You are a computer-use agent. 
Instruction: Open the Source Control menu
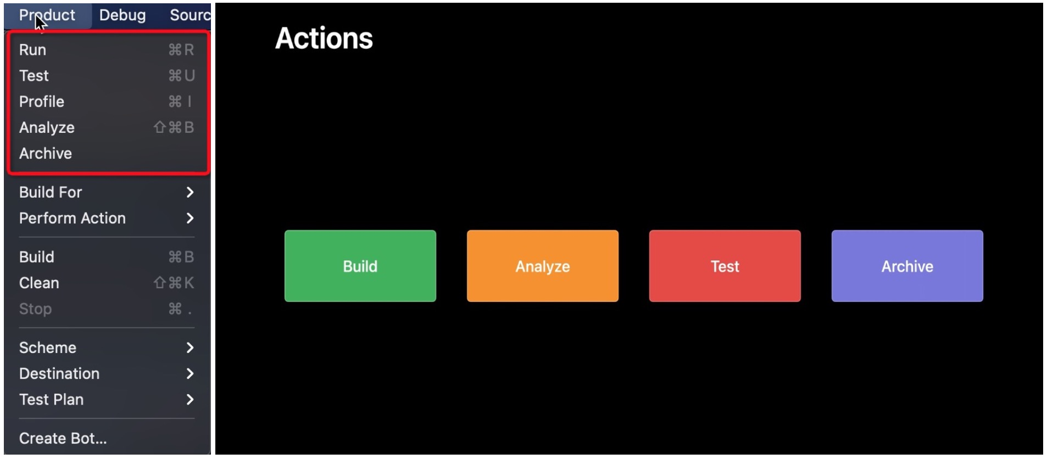coord(190,15)
